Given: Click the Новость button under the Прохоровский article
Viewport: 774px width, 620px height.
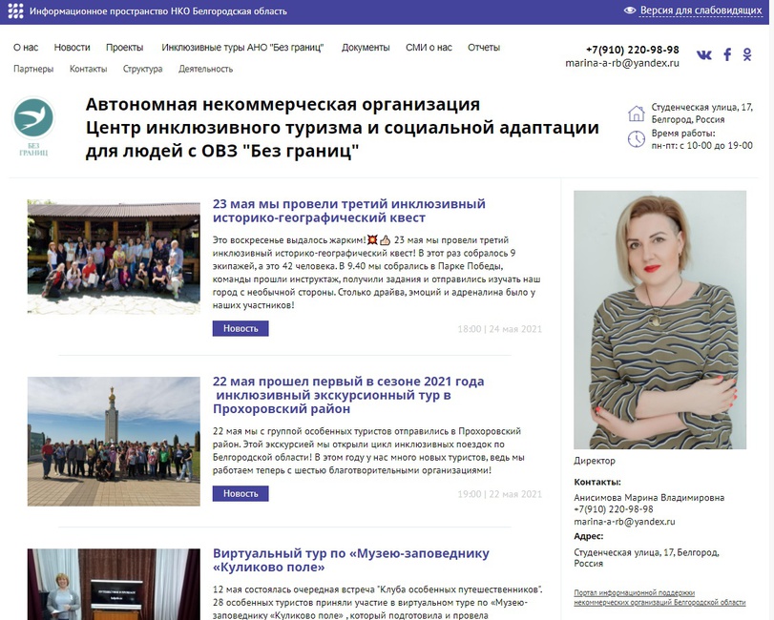Looking at the screenshot, I should point(241,493).
